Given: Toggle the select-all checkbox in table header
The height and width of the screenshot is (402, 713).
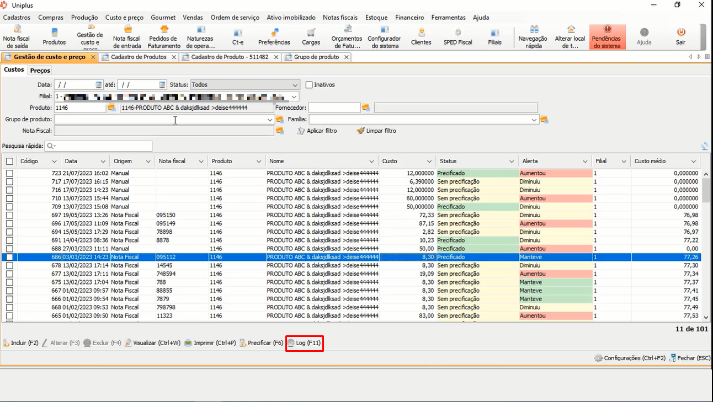Looking at the screenshot, I should [x=9, y=161].
